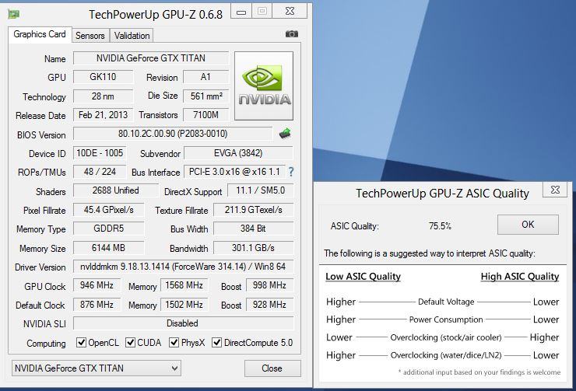Click the Subvendor value EVGA (3842)
This screenshot has height=391, width=576.
click(x=238, y=153)
